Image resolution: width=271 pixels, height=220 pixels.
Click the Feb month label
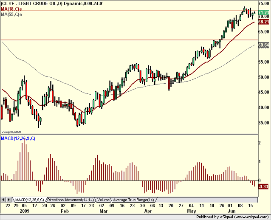[x=65, y=211]
